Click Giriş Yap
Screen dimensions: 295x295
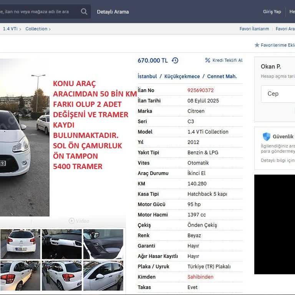(x=272, y=12)
